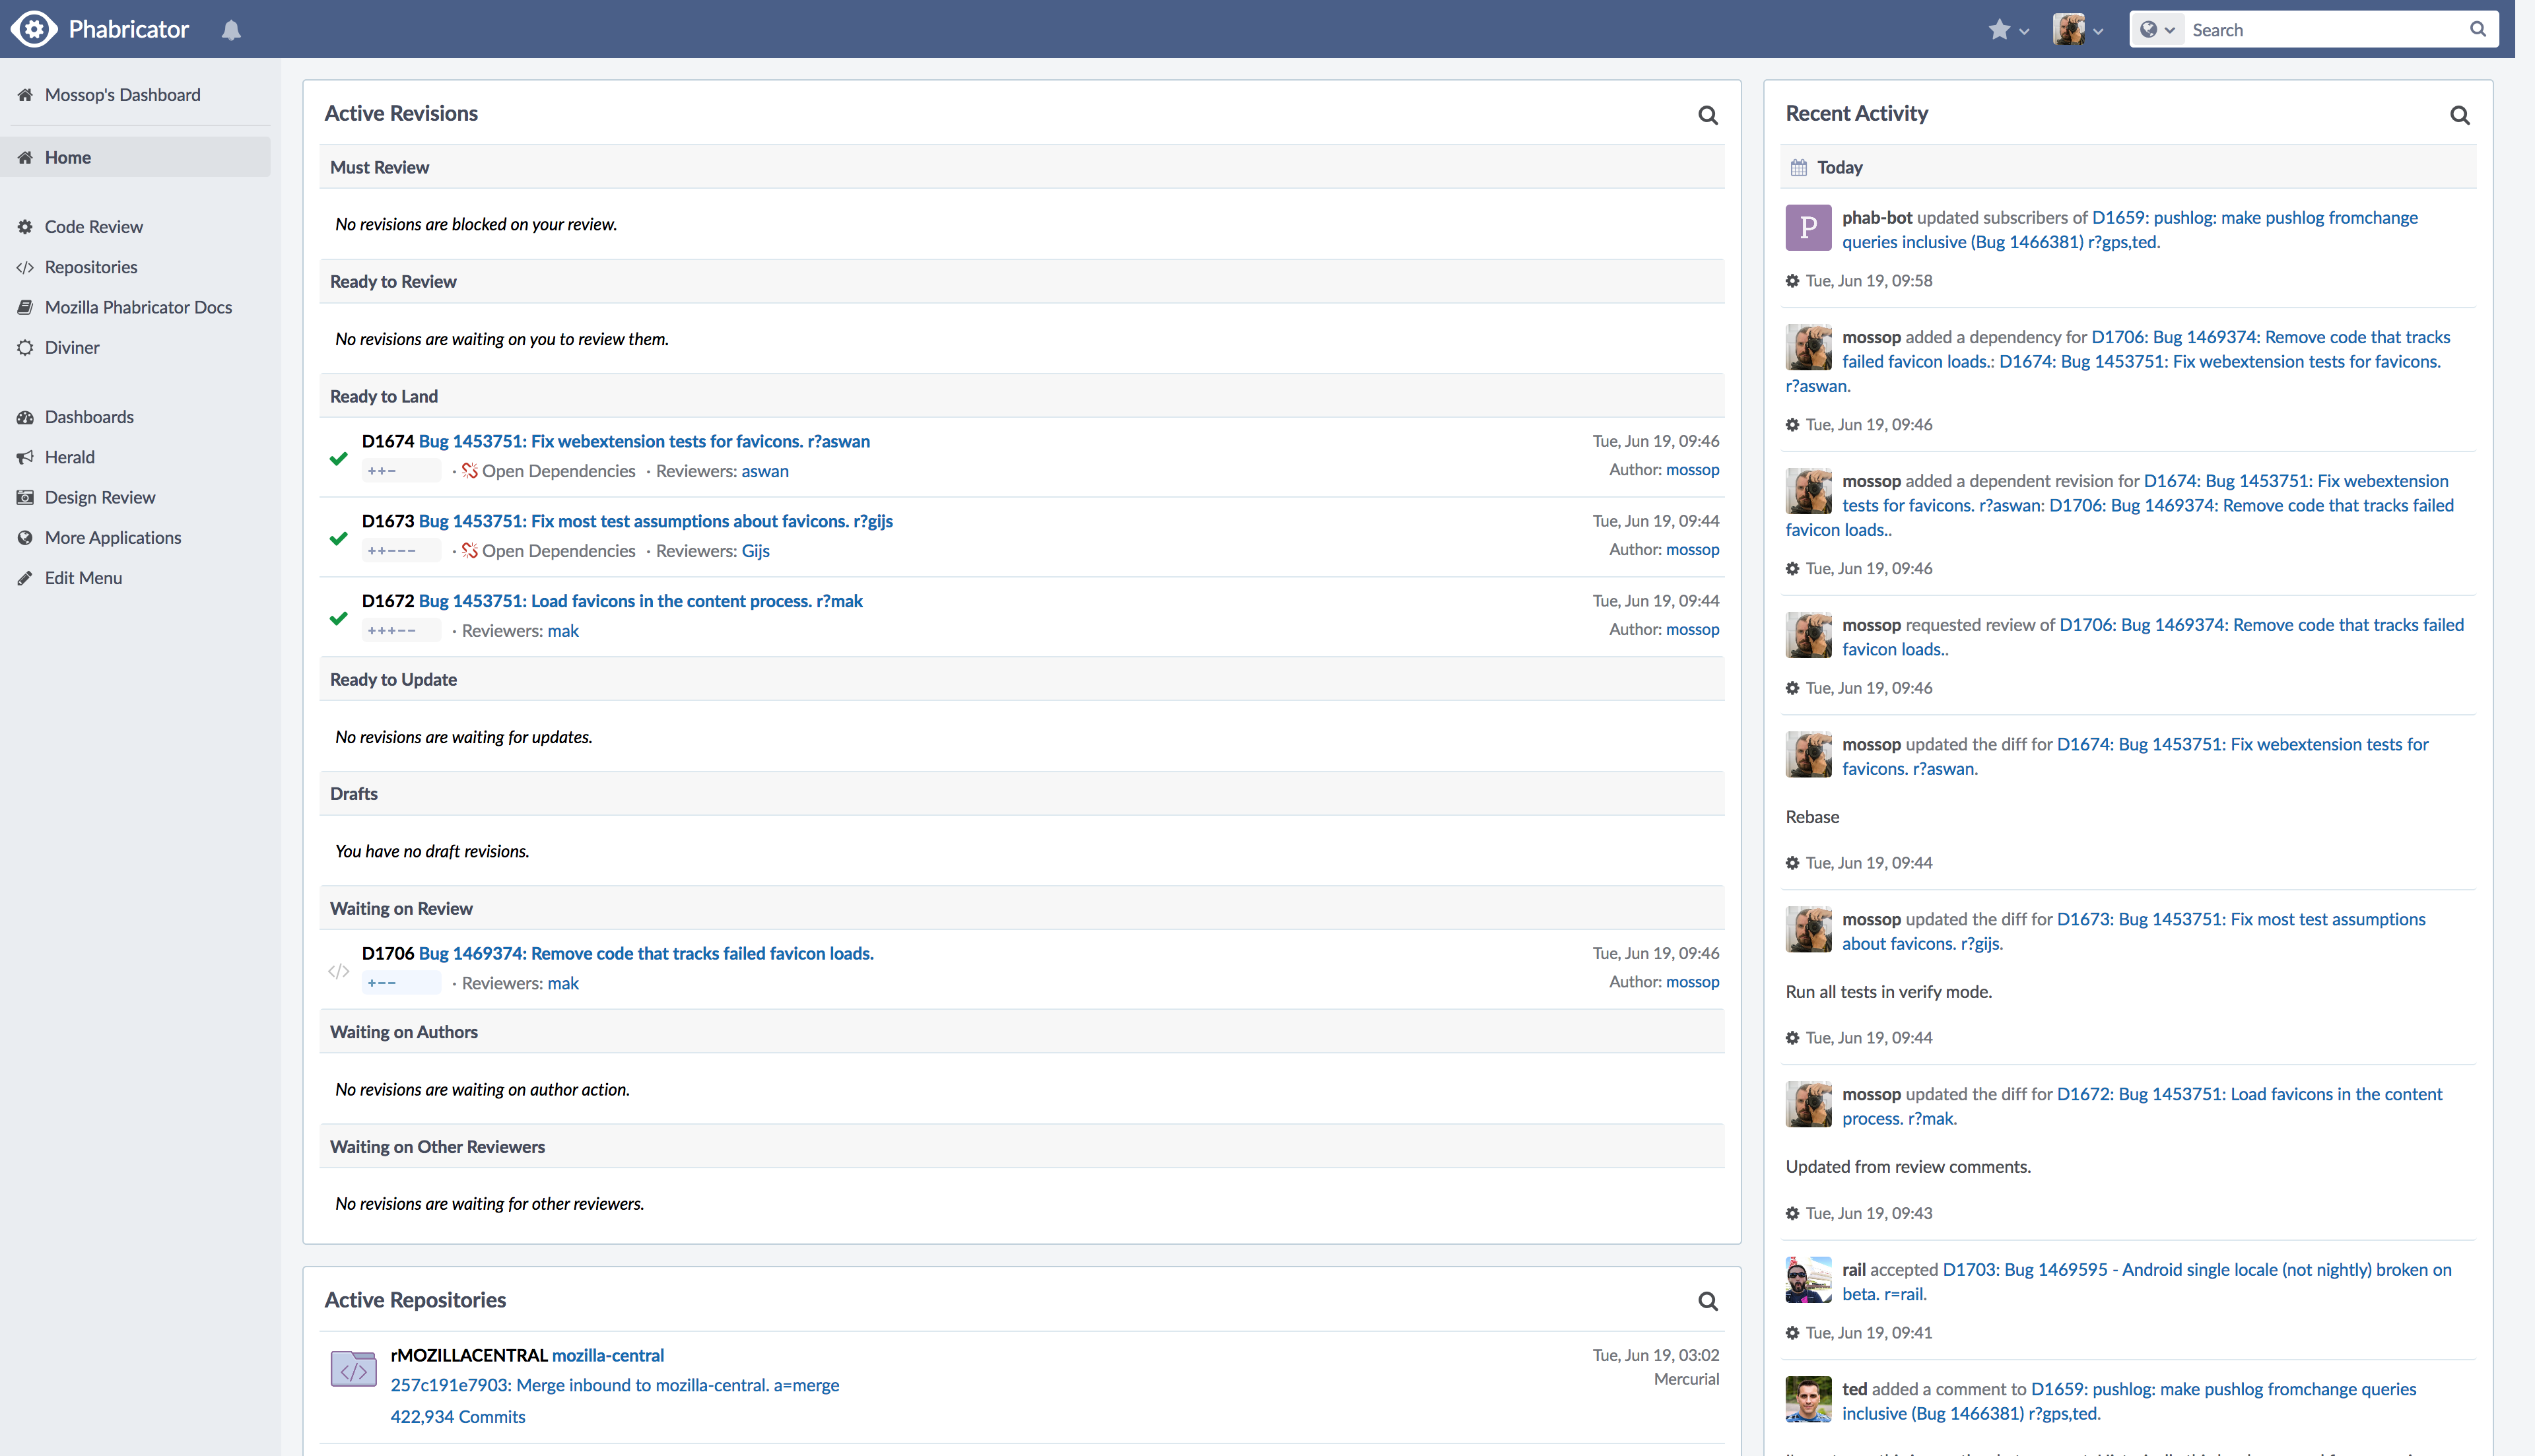Open the favorites star menu
The image size is (2535, 1456).
[x=2008, y=30]
